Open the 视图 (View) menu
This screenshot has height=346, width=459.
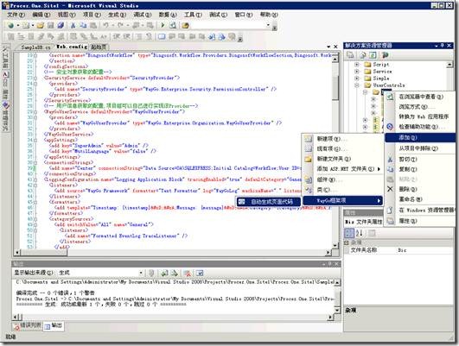67,15
